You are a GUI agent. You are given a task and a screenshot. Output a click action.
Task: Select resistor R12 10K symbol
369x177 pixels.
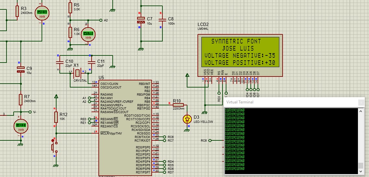click(x=56, y=117)
